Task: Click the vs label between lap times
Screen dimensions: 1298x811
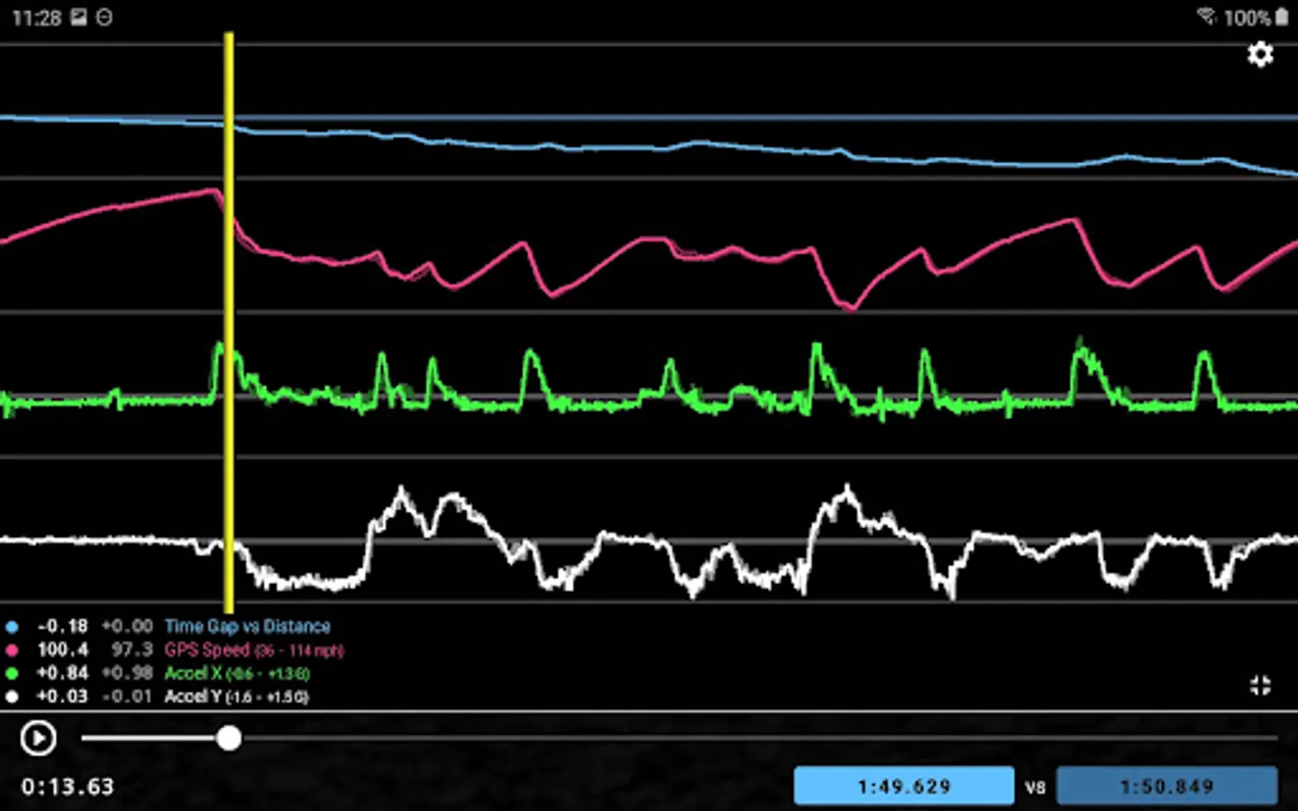Action: click(1035, 786)
